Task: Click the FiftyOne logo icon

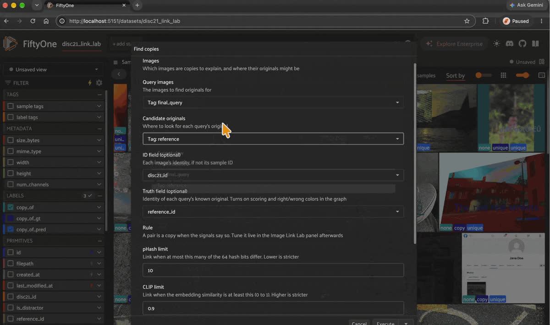Action: pyautogui.click(x=10, y=44)
